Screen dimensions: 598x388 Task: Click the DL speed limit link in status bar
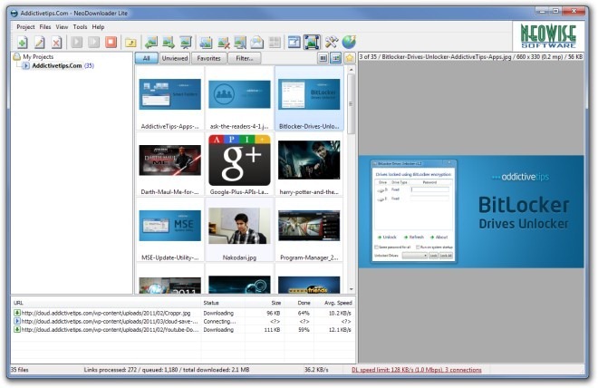417,370
